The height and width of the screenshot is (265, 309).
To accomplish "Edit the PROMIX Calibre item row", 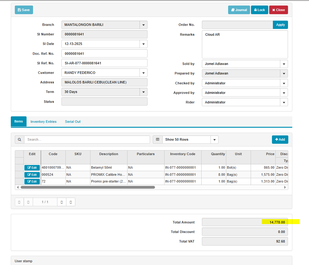I will pyautogui.click(x=32, y=175).
